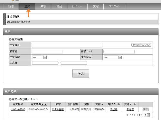Select the 2012-08-10 00:34 order time cell
The width and height of the screenshot is (161, 120).
[39, 109]
